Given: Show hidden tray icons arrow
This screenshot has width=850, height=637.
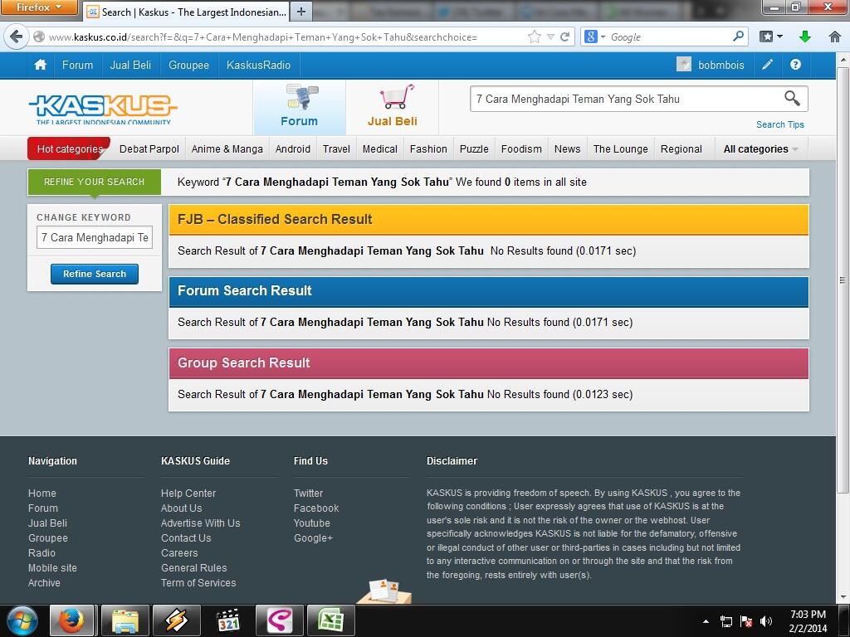Looking at the screenshot, I should coord(706,621).
